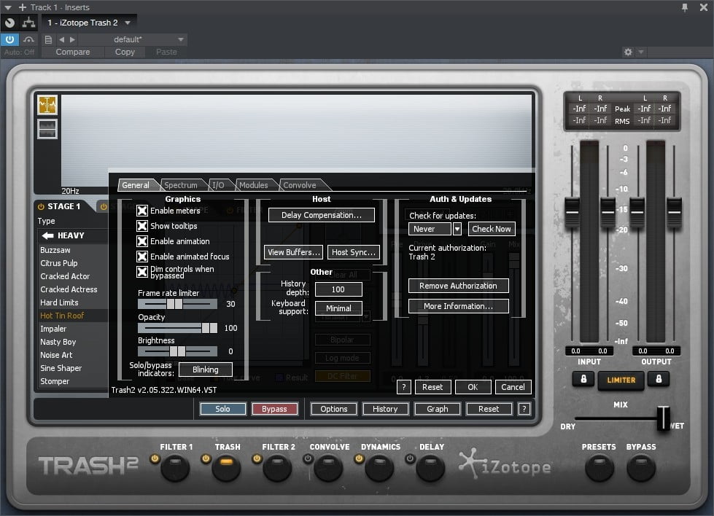
Task: Toggle the Enable meters checkbox
Action: (142, 211)
